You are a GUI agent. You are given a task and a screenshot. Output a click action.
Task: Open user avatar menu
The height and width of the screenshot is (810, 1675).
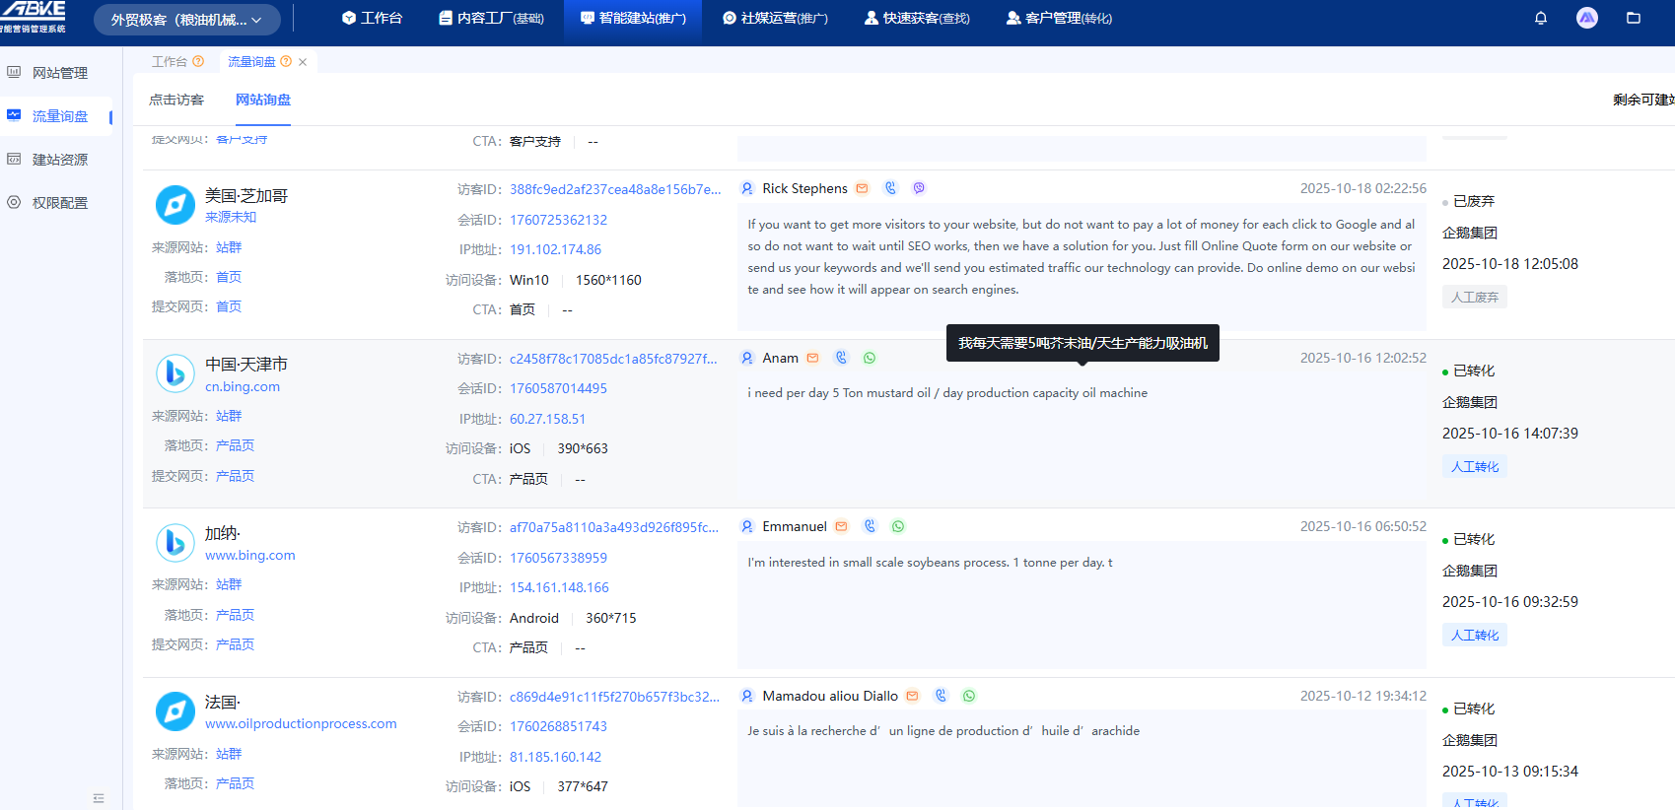click(x=1587, y=18)
